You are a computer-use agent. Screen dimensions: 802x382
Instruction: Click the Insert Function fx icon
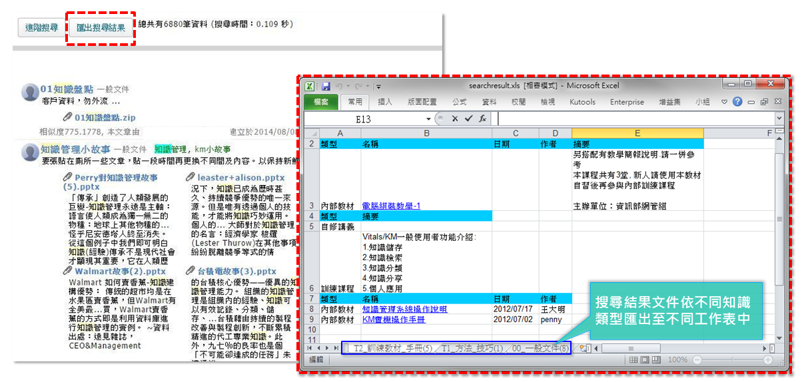click(x=482, y=118)
